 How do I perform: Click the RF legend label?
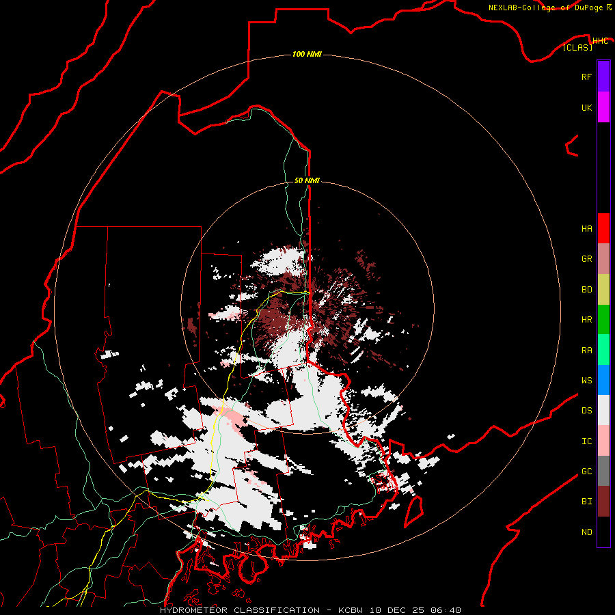point(586,77)
